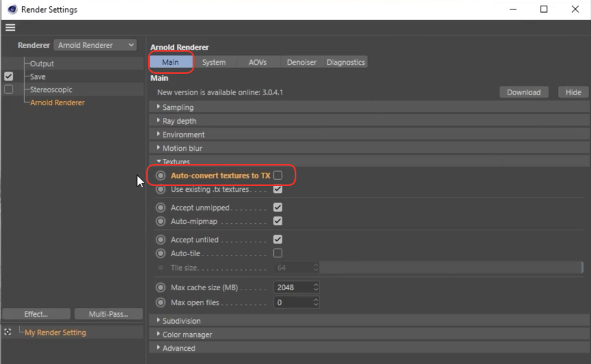
Task: Uncheck Use existing .tx textures
Action: click(278, 189)
